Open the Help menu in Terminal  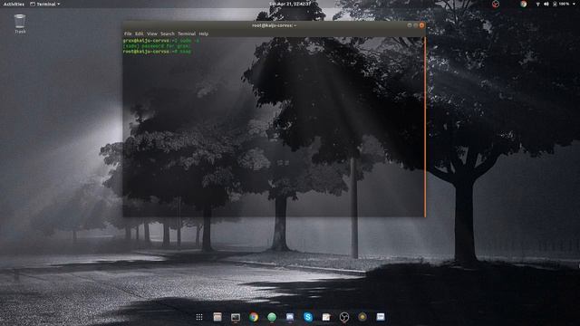(203, 34)
